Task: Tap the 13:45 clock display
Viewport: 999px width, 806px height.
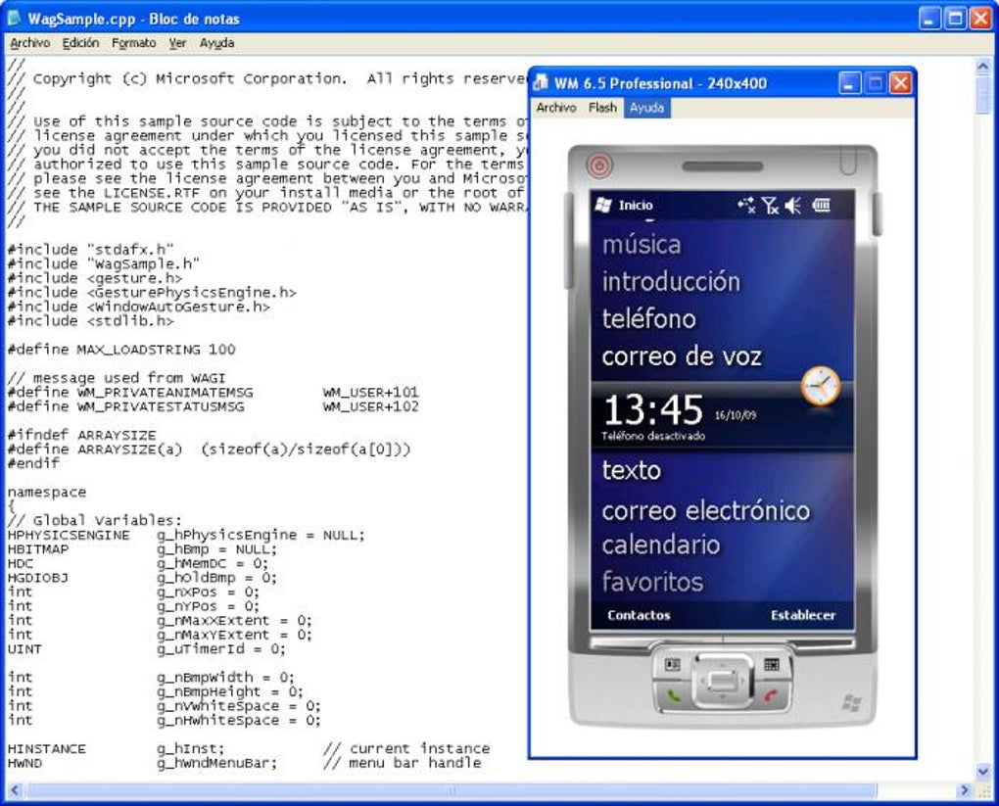Action: tap(653, 409)
